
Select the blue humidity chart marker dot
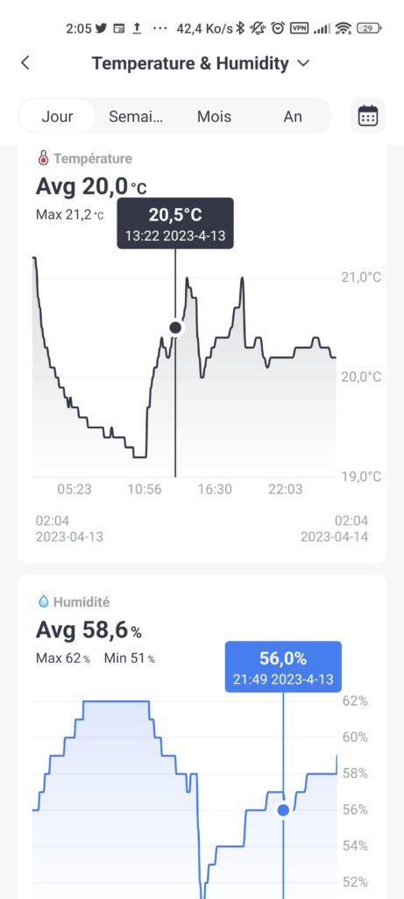[x=283, y=810]
